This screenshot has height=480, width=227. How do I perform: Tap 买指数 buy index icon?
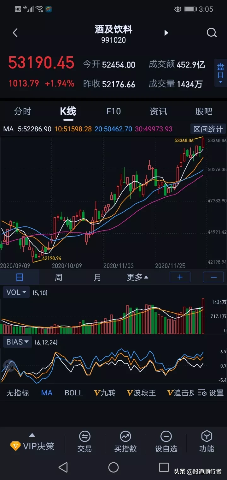125,441
